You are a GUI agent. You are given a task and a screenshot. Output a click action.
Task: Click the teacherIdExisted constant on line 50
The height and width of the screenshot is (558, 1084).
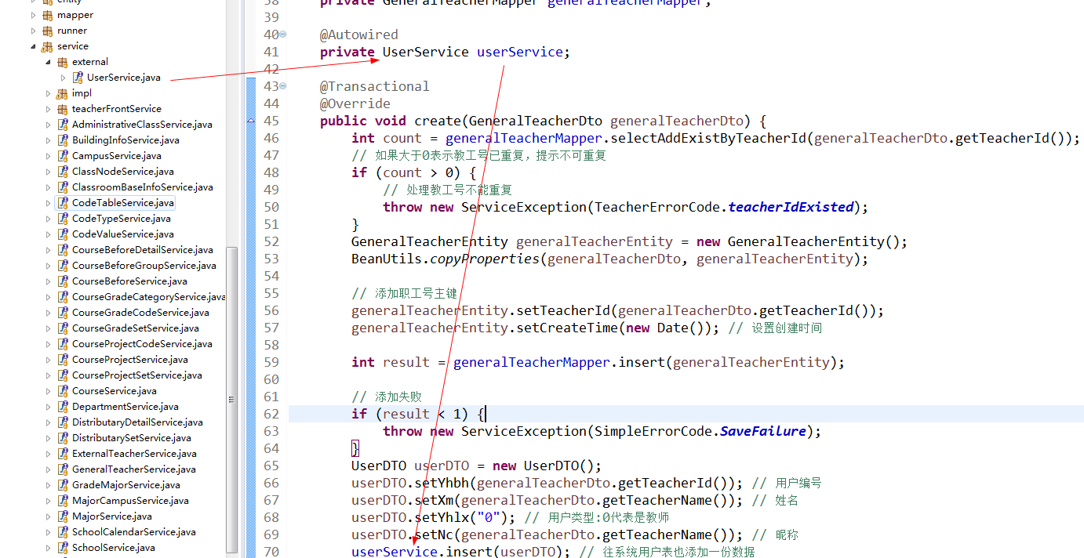791,207
